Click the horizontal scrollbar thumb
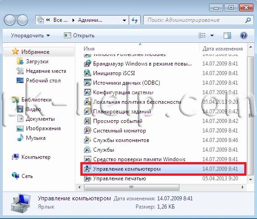The width and height of the screenshot is (257, 219). click(131, 187)
